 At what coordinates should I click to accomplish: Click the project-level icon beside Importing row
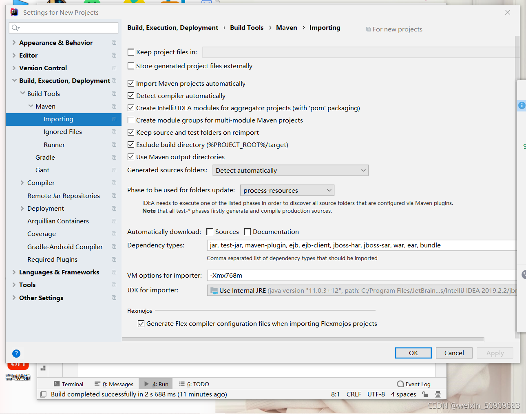click(x=114, y=119)
